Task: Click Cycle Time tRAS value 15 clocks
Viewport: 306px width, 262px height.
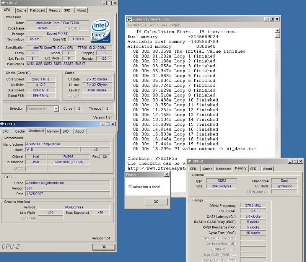Action: pos(253,233)
